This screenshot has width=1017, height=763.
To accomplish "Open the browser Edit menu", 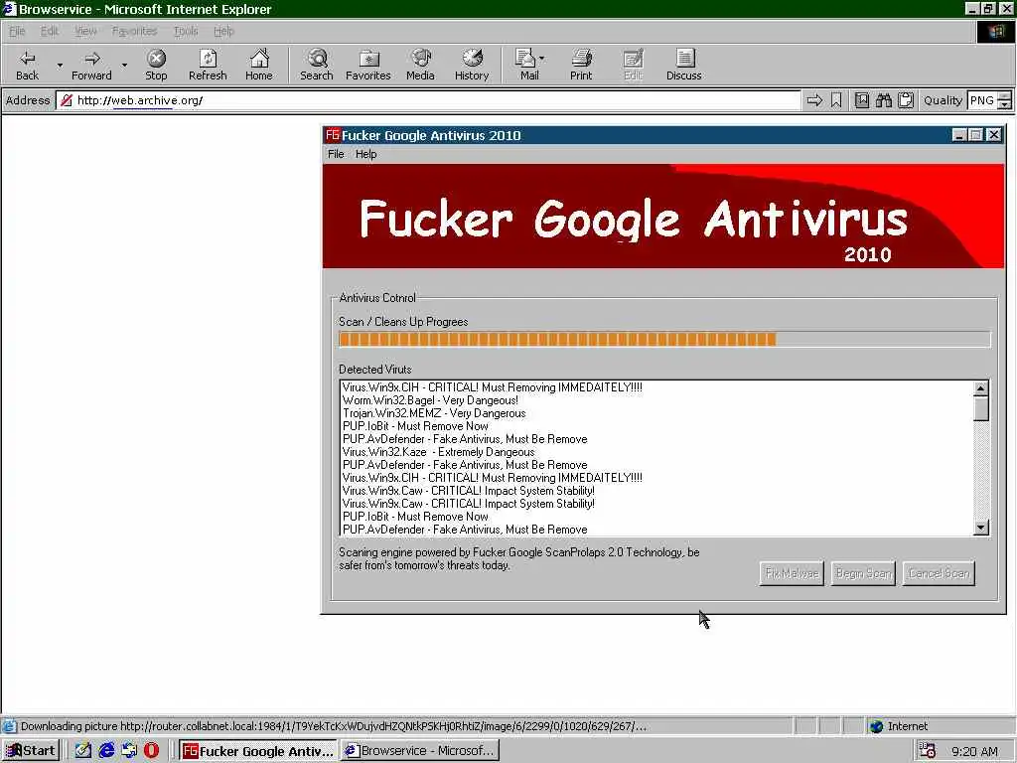I will click(x=50, y=31).
